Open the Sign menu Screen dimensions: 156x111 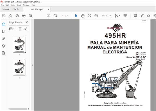19,5
